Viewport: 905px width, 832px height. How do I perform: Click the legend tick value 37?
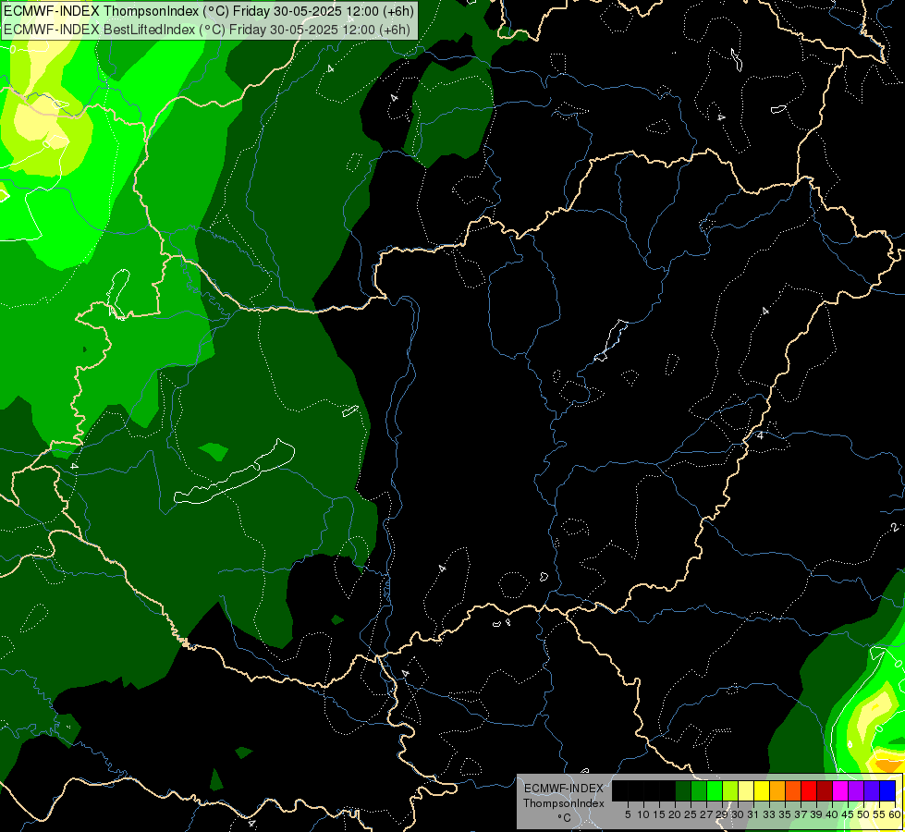coord(801,814)
